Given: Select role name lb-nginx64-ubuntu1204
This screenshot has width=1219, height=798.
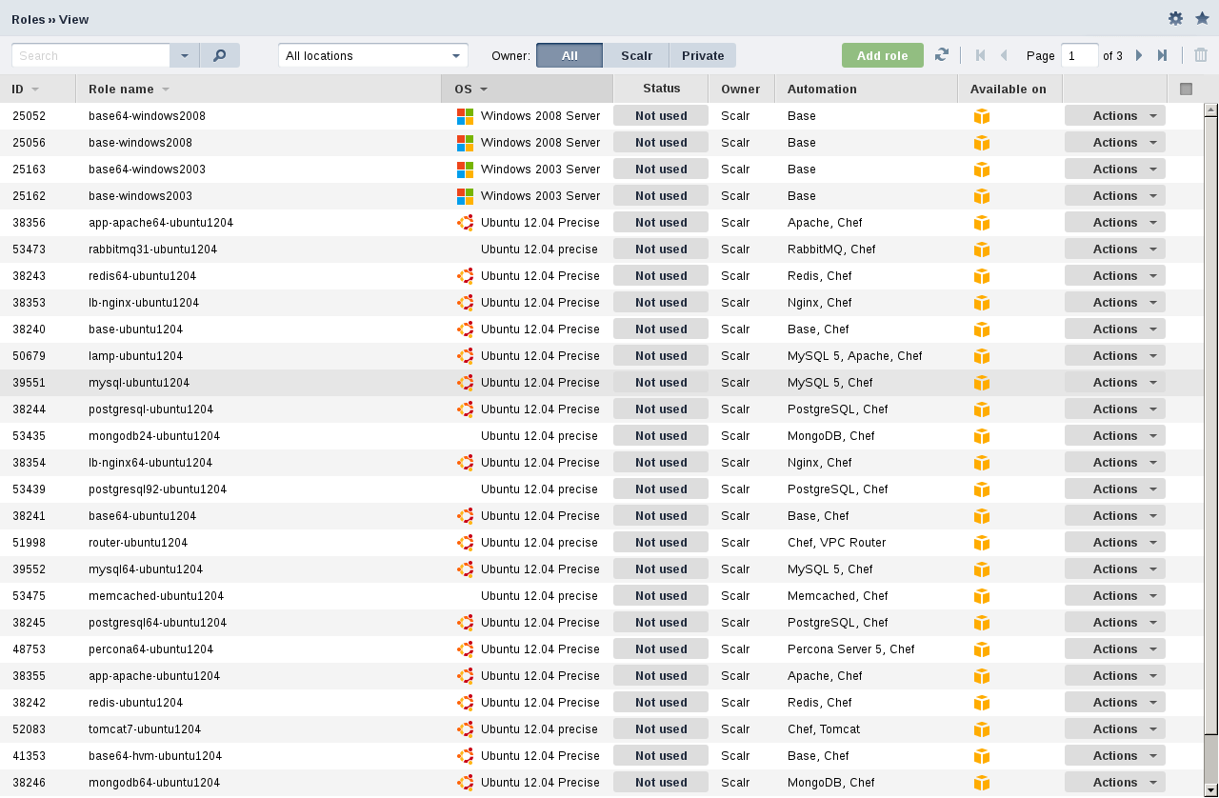Looking at the screenshot, I should click(150, 463).
